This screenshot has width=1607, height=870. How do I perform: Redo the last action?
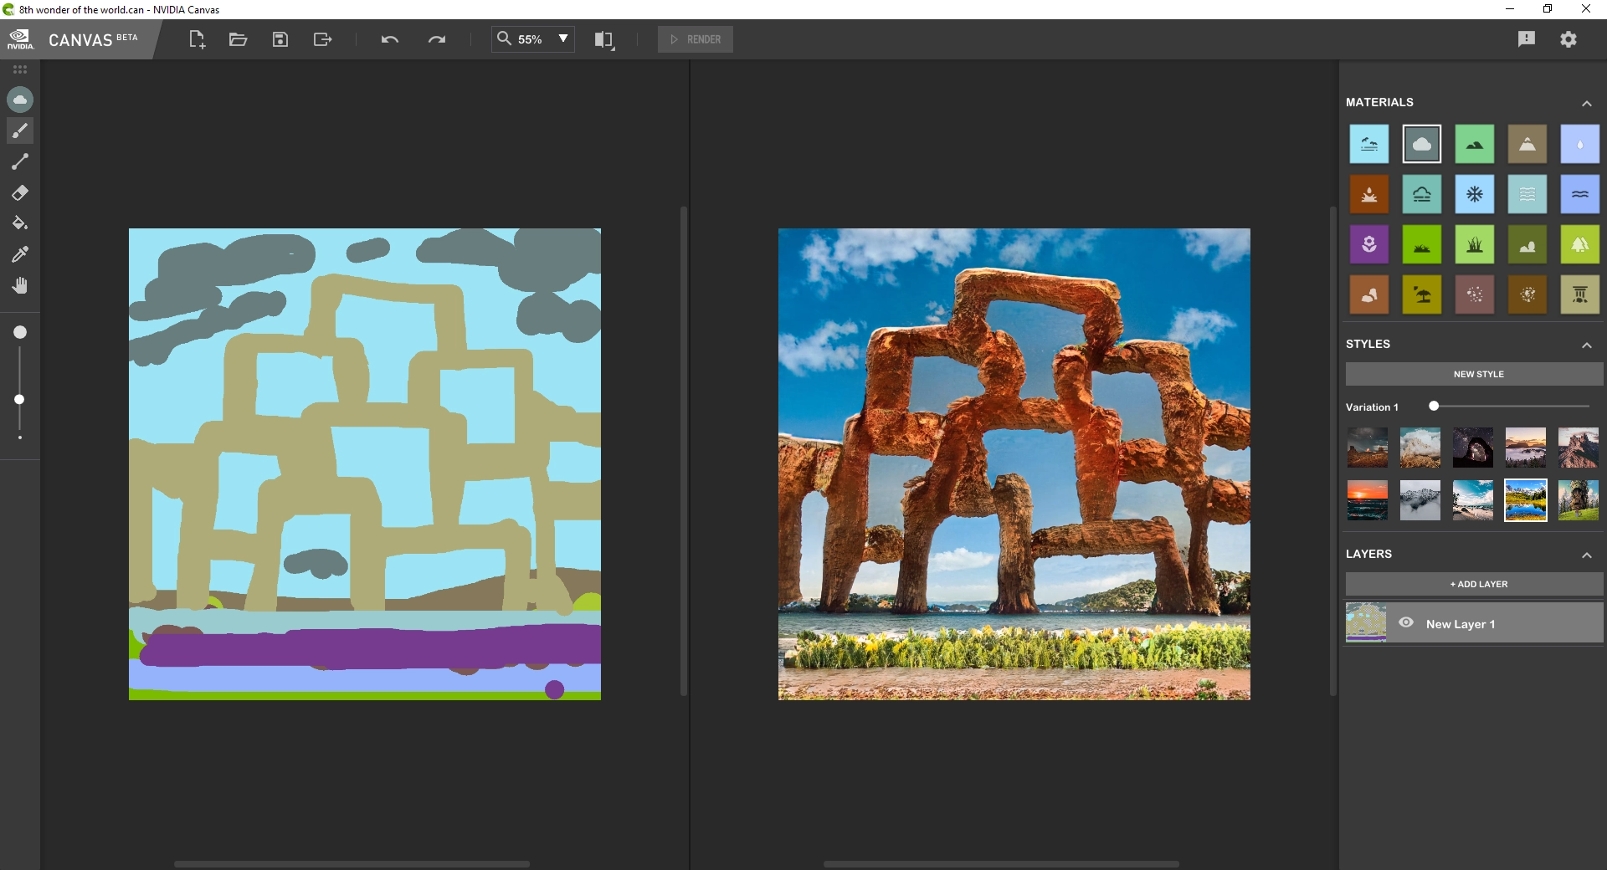coord(437,39)
